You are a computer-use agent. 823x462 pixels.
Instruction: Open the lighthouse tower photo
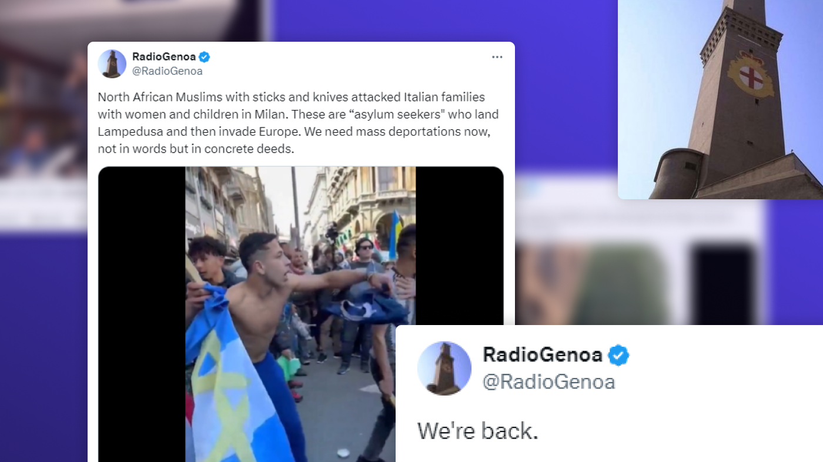click(720, 99)
